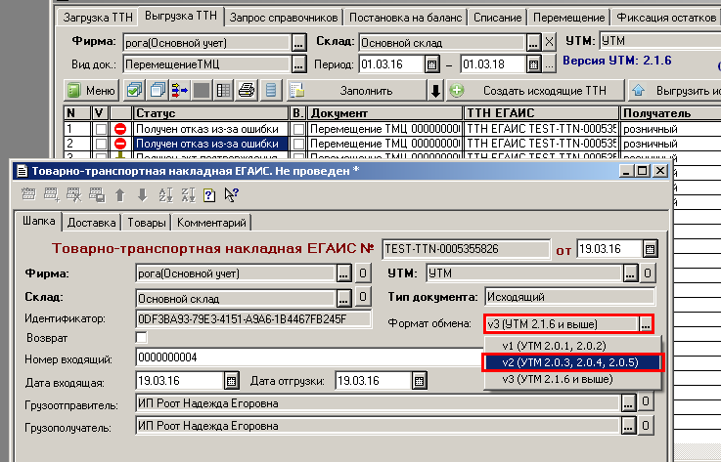Click the Выгрузить button with upload arrow

(674, 91)
